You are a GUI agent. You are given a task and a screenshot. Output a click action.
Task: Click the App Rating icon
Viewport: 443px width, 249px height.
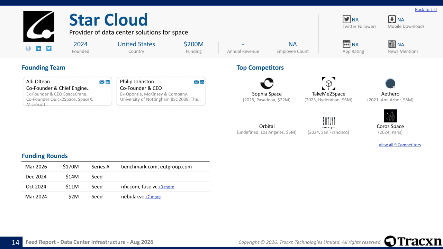pyautogui.click(x=346, y=44)
